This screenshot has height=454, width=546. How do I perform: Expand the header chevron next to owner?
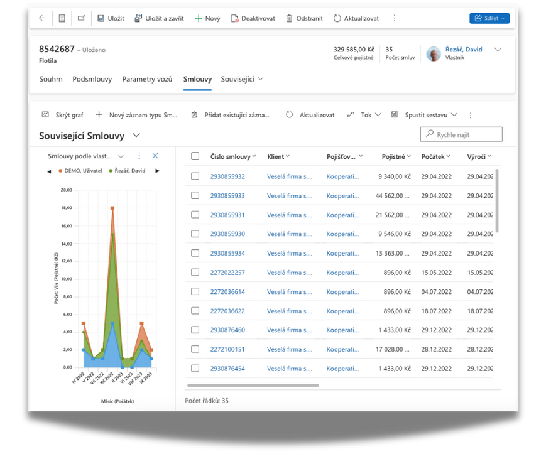click(x=498, y=50)
